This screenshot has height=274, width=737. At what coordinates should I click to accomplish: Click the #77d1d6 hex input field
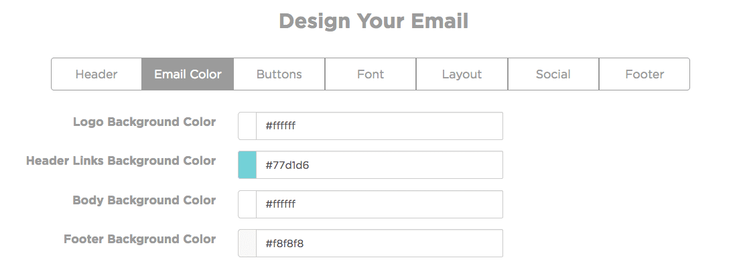[x=379, y=165]
